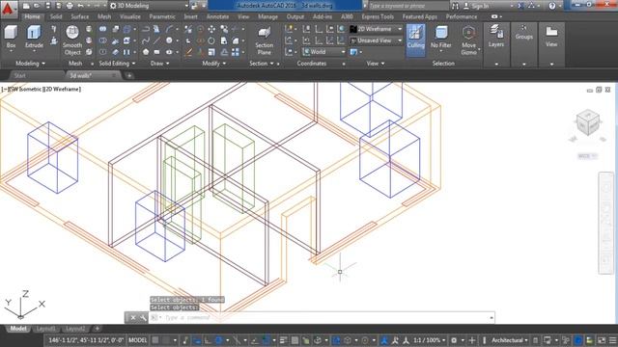This screenshot has height=347, width=618.
Task: Switch to the Annotate ribbon tab
Action: (x=217, y=16)
